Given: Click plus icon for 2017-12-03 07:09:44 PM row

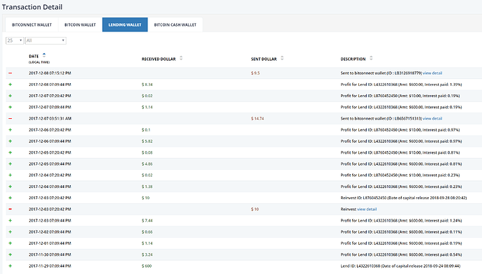Looking at the screenshot, I should [x=10, y=220].
